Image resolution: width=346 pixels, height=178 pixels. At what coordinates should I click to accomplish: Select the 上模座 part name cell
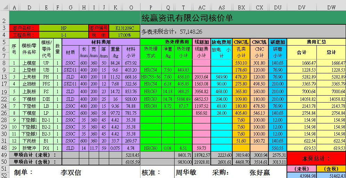29,63
